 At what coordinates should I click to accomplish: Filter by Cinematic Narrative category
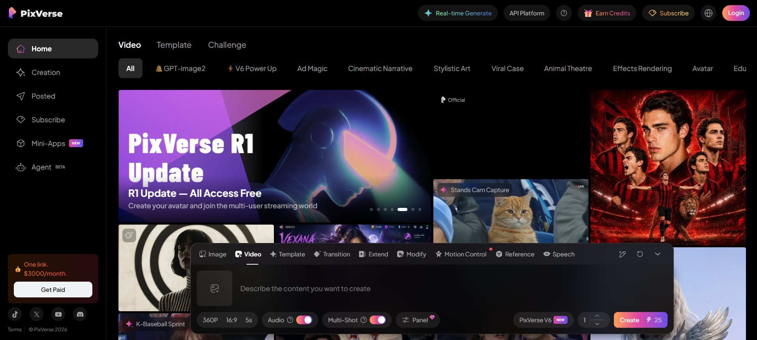[x=380, y=68]
